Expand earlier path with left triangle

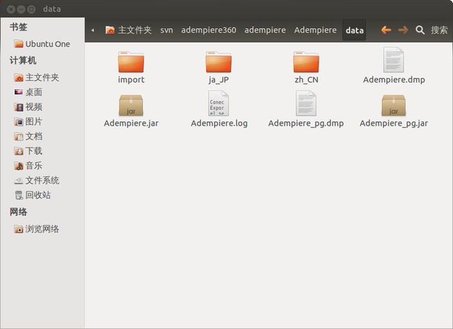pyautogui.click(x=93, y=30)
